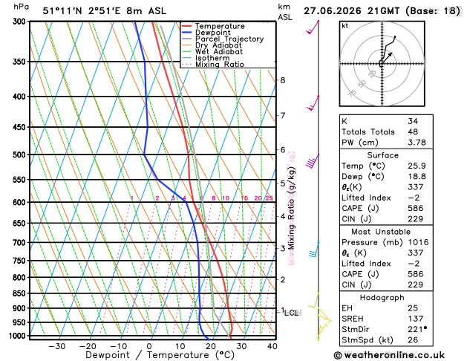Viewport: 467px width, 361px height.
Task: Click the purple wind barb near 500 hPa
Action: (313, 161)
